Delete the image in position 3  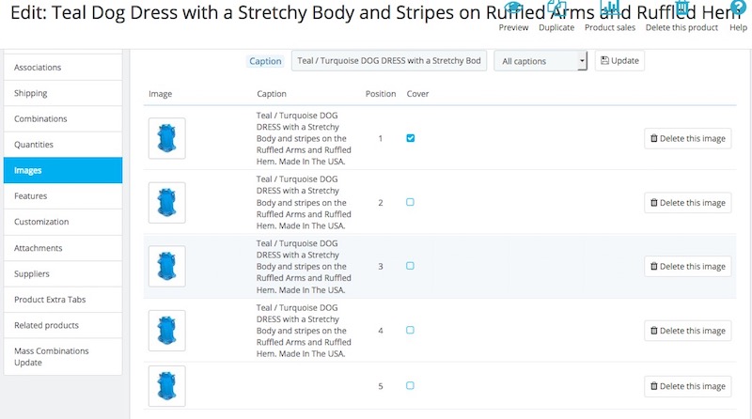click(687, 266)
